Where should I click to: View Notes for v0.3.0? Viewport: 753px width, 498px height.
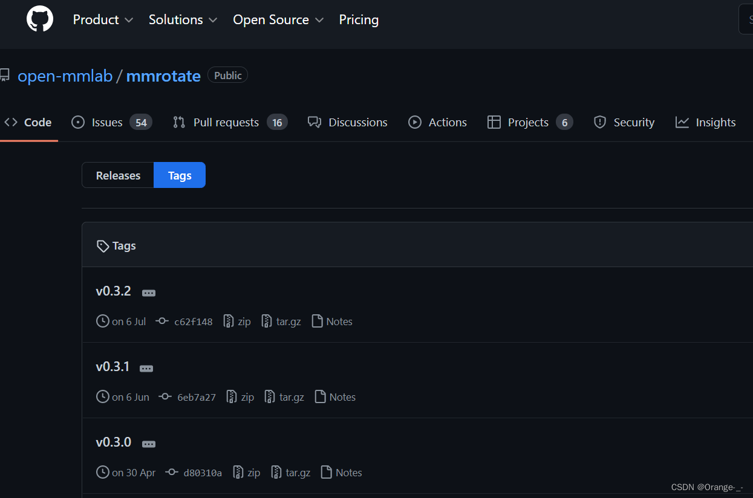pyautogui.click(x=341, y=473)
